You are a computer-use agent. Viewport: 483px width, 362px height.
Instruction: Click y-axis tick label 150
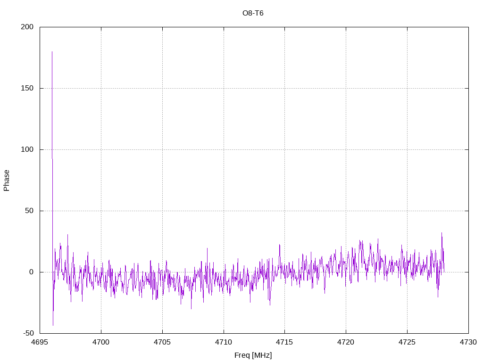(27, 88)
